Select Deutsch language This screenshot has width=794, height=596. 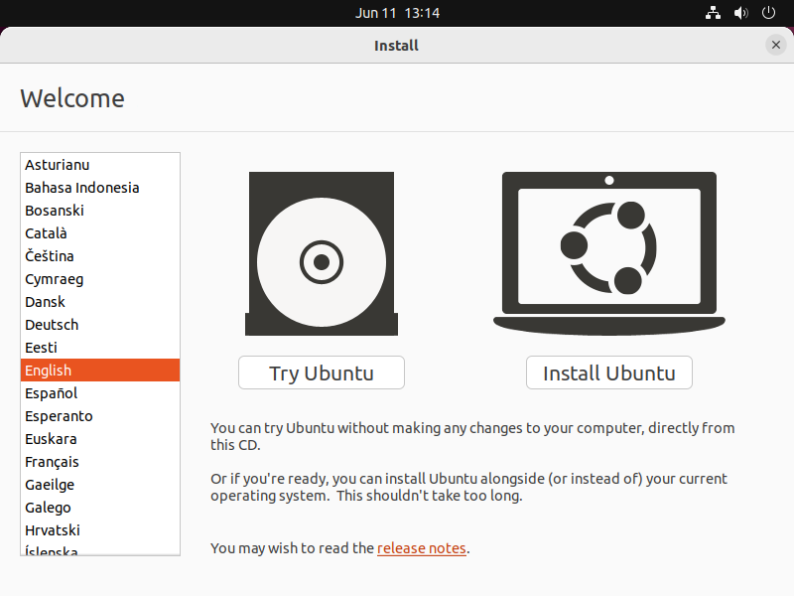(100, 325)
